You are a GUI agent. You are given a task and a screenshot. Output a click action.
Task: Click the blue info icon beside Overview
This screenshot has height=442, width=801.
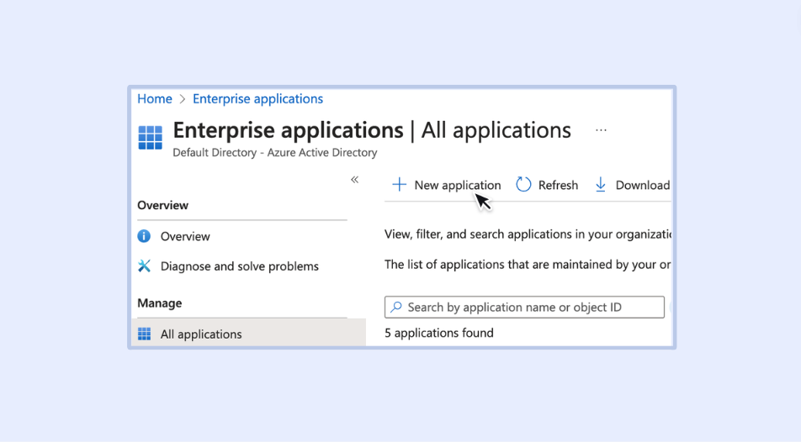[x=144, y=236]
